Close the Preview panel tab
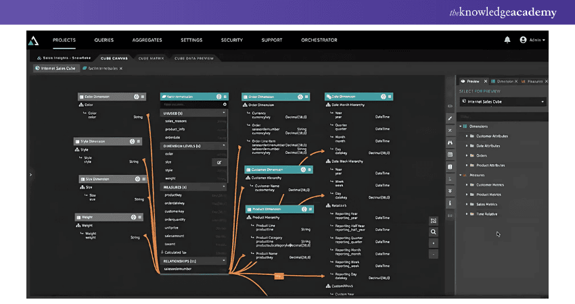Image resolution: width=575 pixels, height=304 pixels. (484, 81)
